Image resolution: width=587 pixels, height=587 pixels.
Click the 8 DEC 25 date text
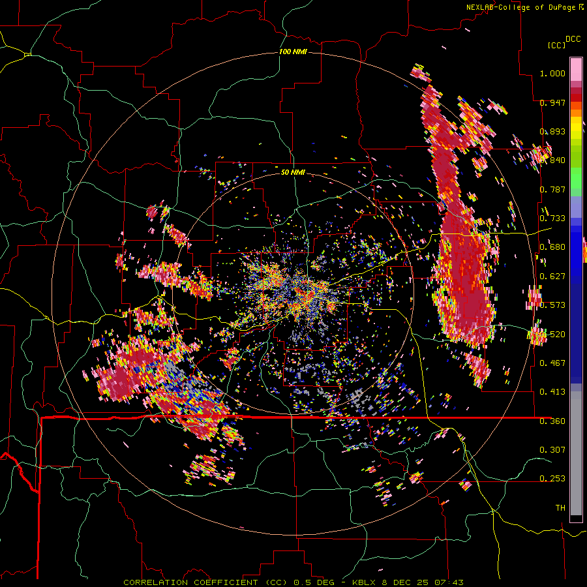[x=406, y=582]
